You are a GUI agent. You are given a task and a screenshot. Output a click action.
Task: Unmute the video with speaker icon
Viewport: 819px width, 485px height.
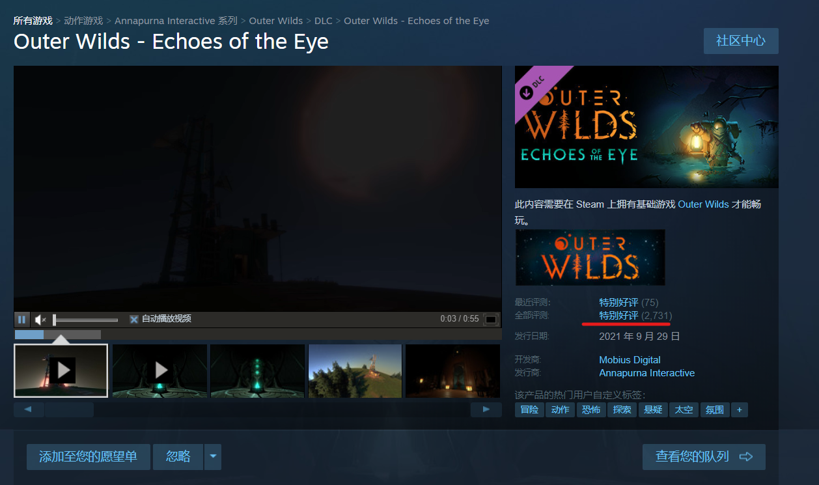pyautogui.click(x=40, y=320)
